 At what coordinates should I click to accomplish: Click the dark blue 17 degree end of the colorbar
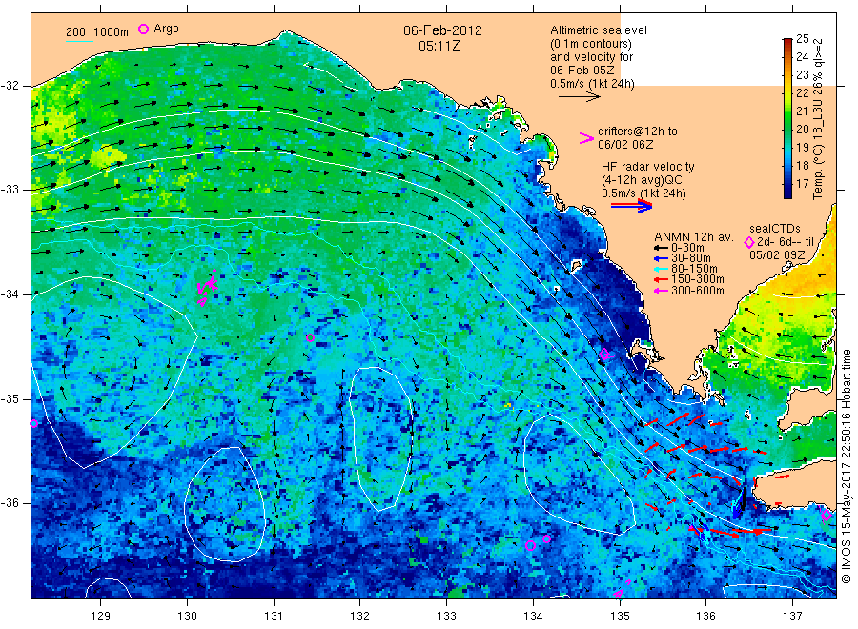pos(787,192)
